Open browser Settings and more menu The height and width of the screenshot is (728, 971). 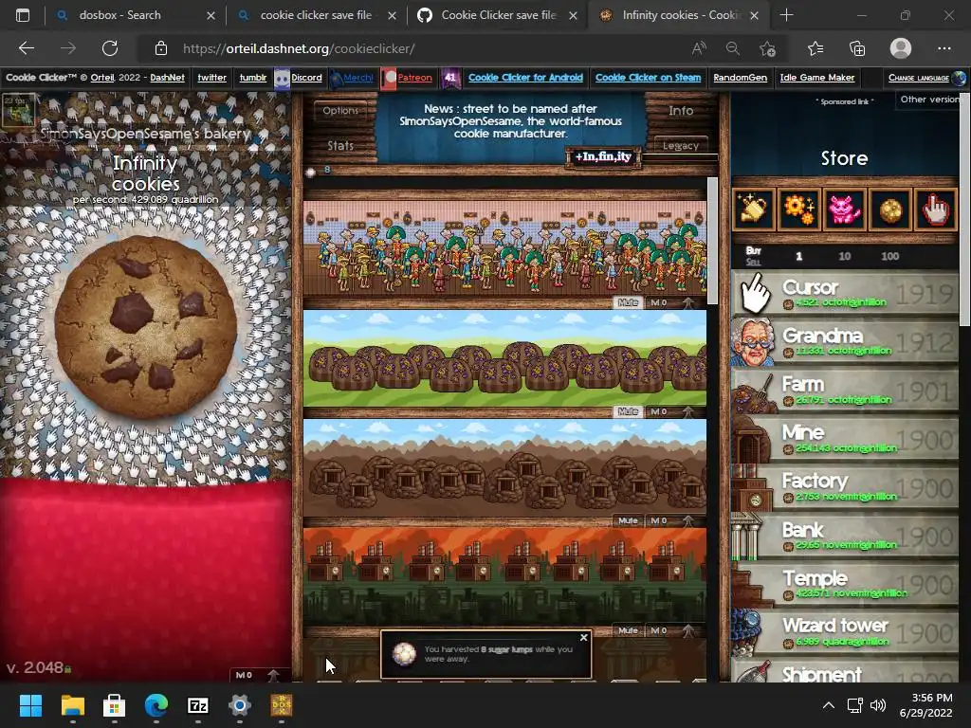click(944, 48)
